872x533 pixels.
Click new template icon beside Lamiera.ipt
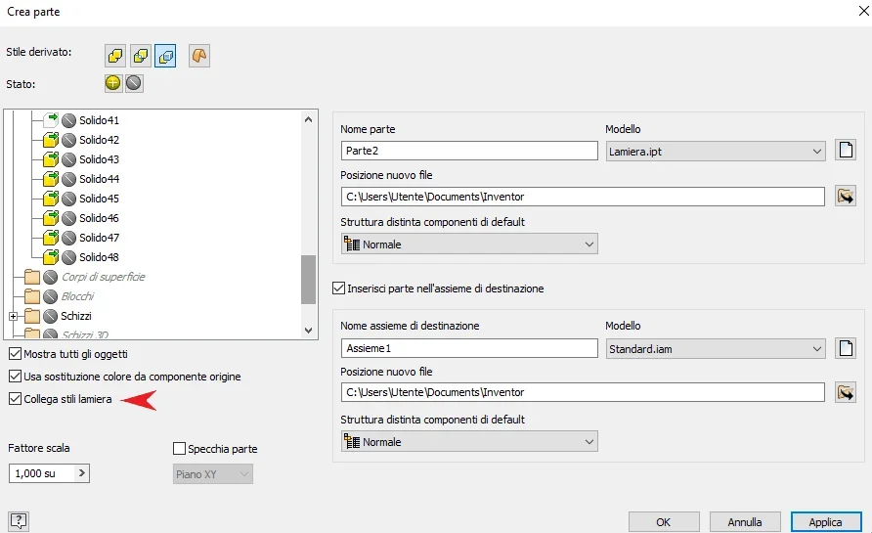coord(846,151)
